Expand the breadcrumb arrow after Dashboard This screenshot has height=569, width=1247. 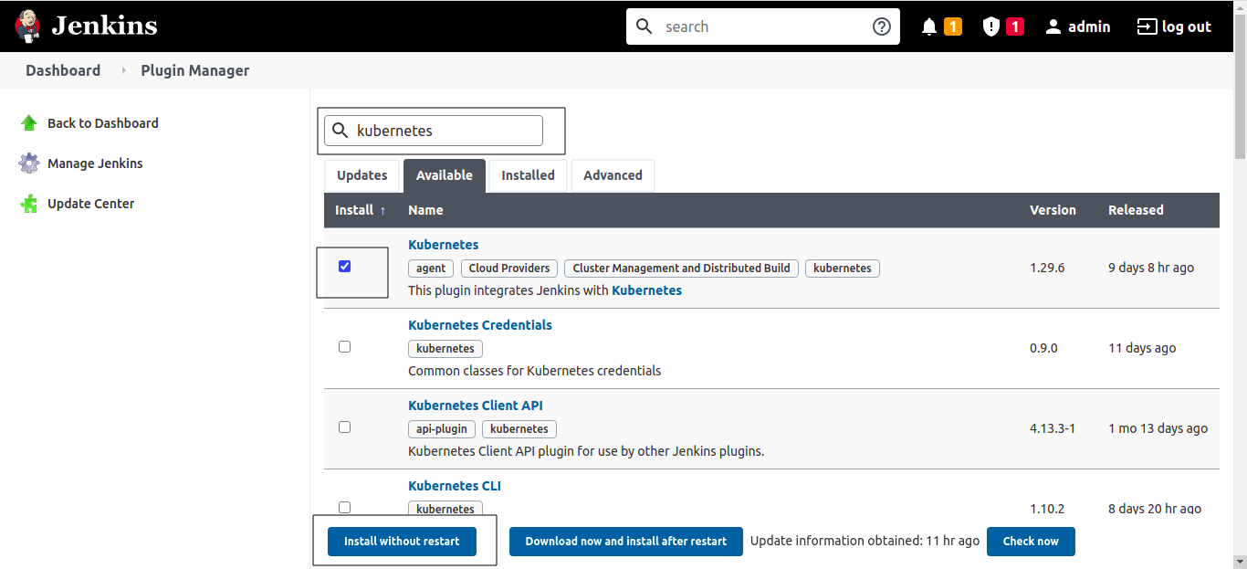[123, 70]
